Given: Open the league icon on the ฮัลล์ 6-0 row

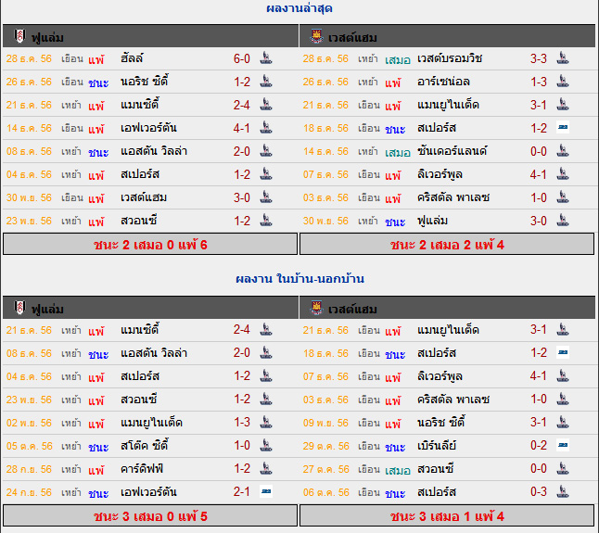Looking at the screenshot, I should tap(266, 58).
